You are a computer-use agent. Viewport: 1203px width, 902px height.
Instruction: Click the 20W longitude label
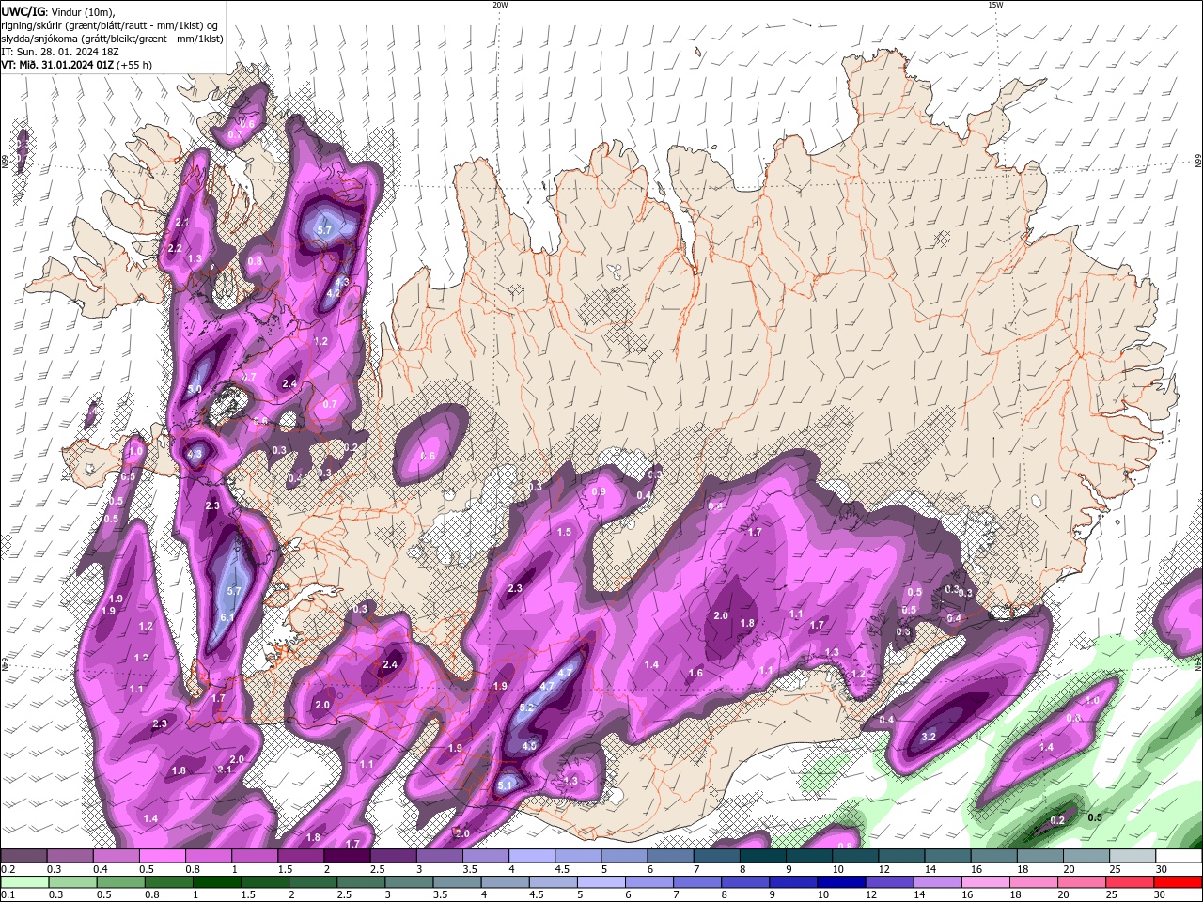pos(500,5)
